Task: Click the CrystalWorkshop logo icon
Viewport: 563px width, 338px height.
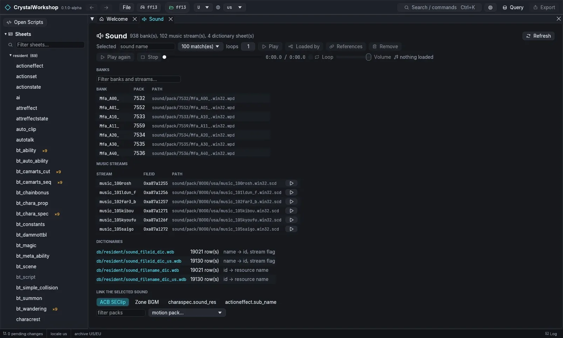Action: pyautogui.click(x=7, y=7)
